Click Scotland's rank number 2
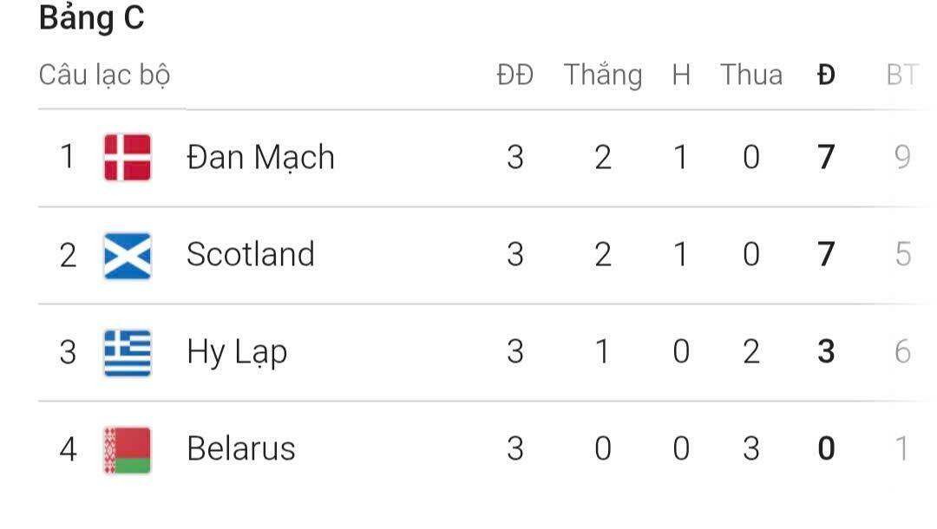The width and height of the screenshot is (937, 529). pos(68,255)
